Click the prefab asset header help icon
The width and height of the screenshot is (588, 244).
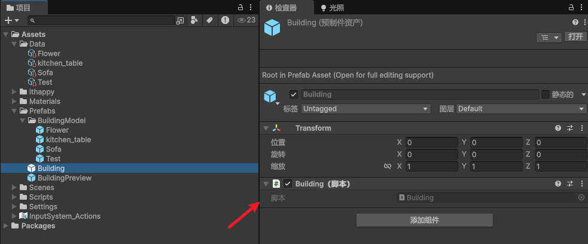point(575,23)
